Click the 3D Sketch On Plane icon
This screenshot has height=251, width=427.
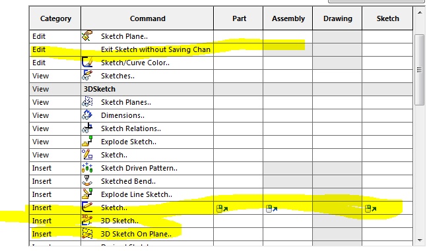tap(87, 234)
